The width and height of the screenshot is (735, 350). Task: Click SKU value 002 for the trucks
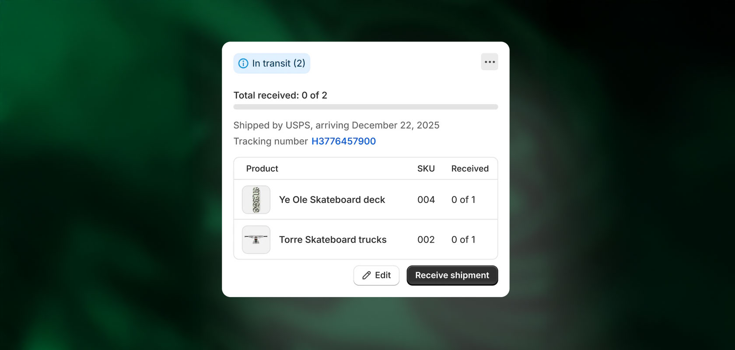click(x=426, y=239)
